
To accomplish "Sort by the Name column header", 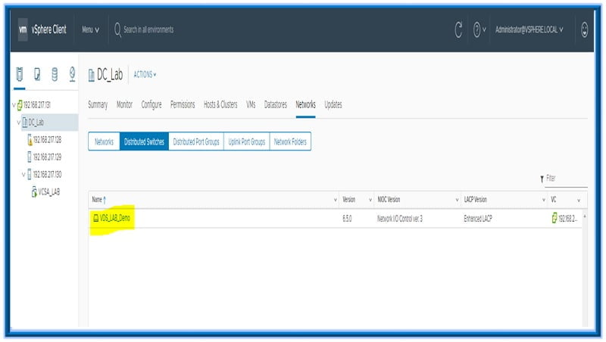I will (x=98, y=200).
